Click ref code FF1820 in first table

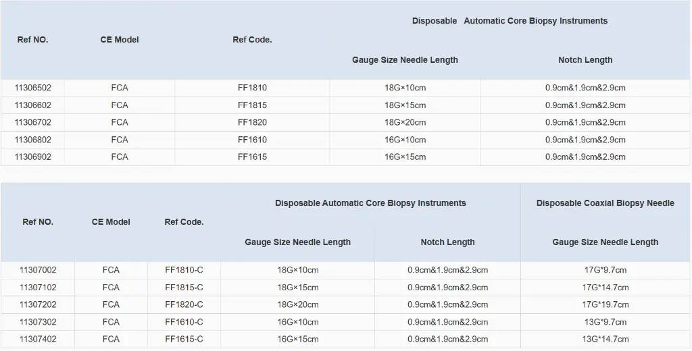click(x=252, y=123)
